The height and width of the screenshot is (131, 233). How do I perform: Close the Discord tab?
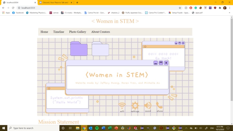pos(71,3)
